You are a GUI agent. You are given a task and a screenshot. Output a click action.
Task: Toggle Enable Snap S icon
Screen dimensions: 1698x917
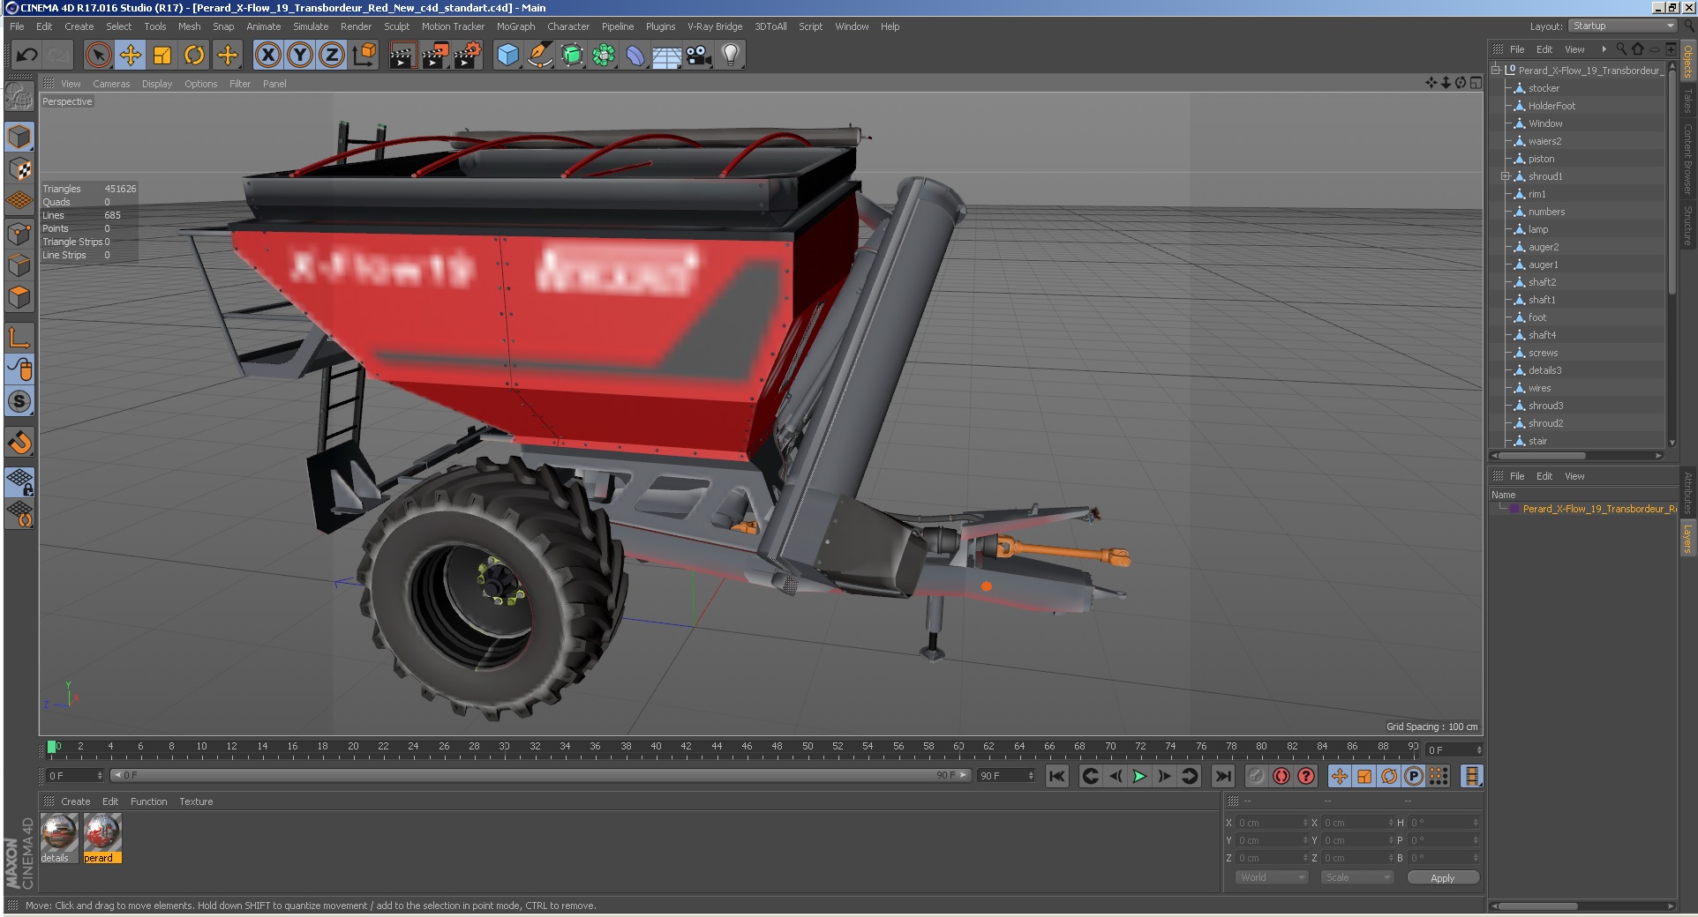[19, 401]
